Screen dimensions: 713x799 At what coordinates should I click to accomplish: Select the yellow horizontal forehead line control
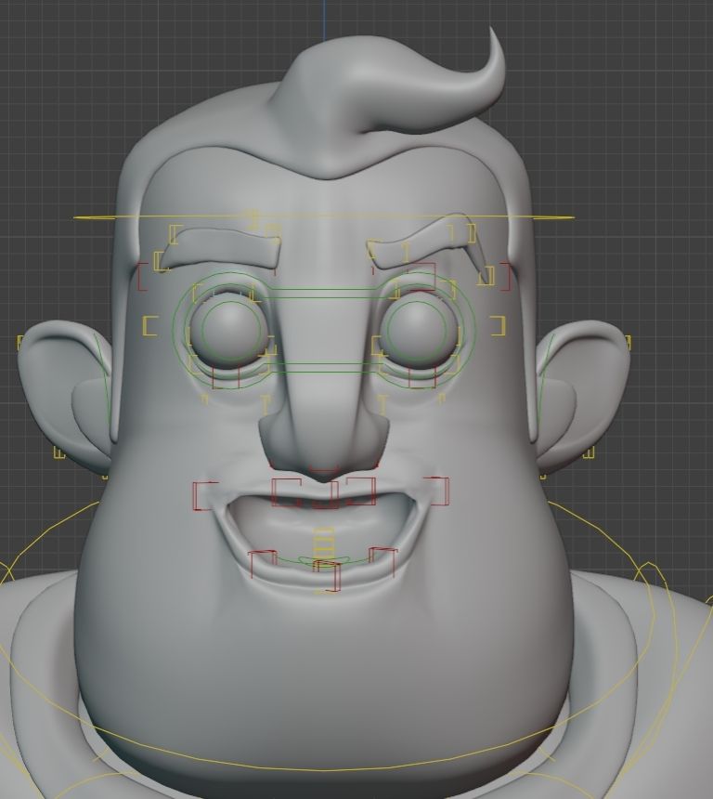click(324, 217)
